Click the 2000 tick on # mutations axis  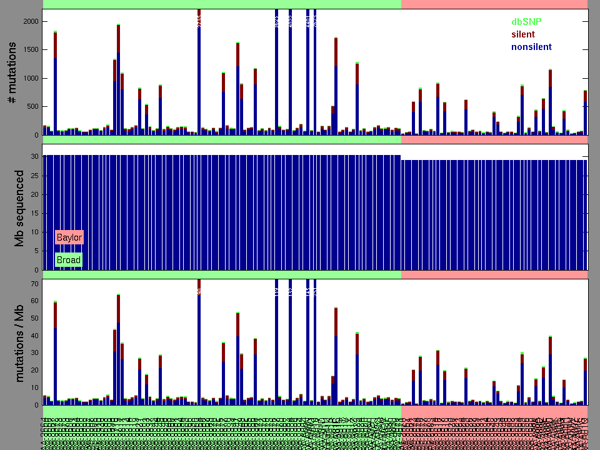pyautogui.click(x=31, y=21)
